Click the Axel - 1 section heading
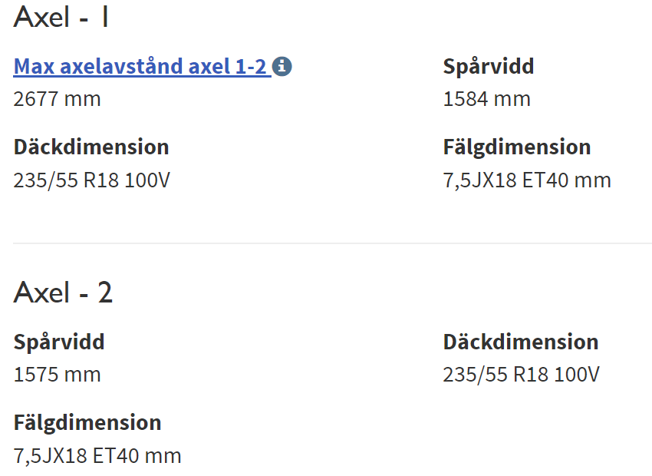 [x=61, y=17]
